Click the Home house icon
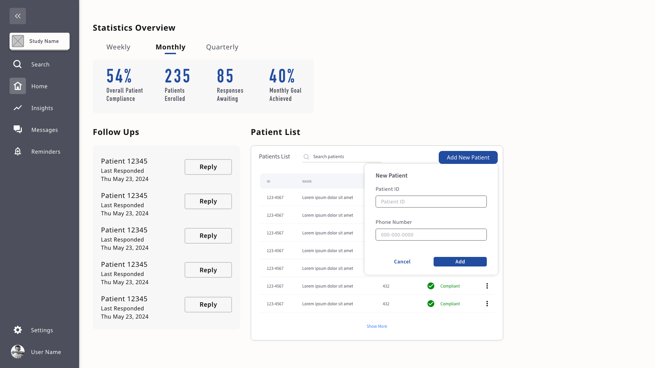This screenshot has height=368, width=655. tap(18, 86)
